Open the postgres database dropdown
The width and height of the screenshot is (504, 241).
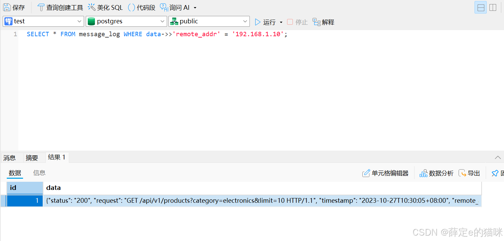(x=126, y=21)
